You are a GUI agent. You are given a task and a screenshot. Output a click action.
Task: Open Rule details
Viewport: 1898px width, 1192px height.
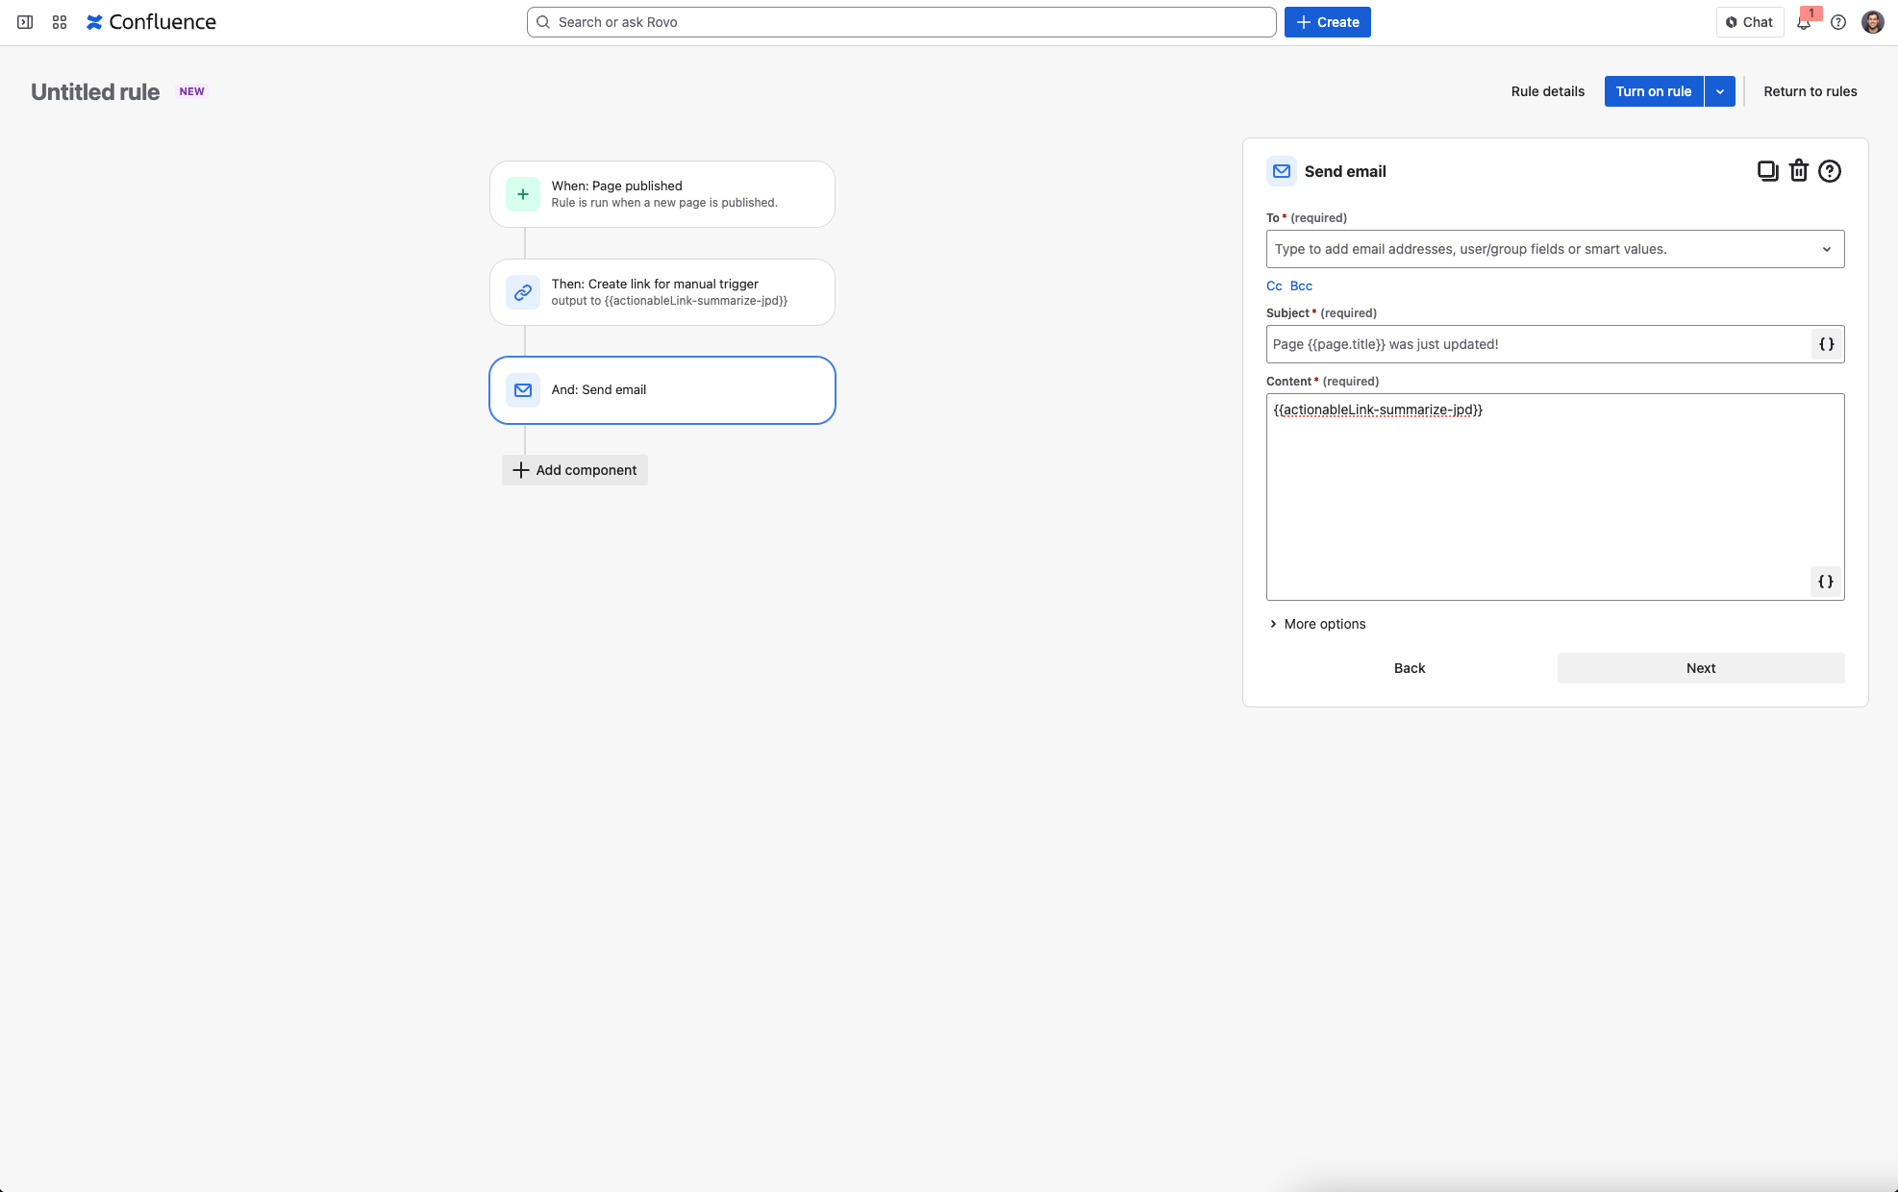(1548, 91)
